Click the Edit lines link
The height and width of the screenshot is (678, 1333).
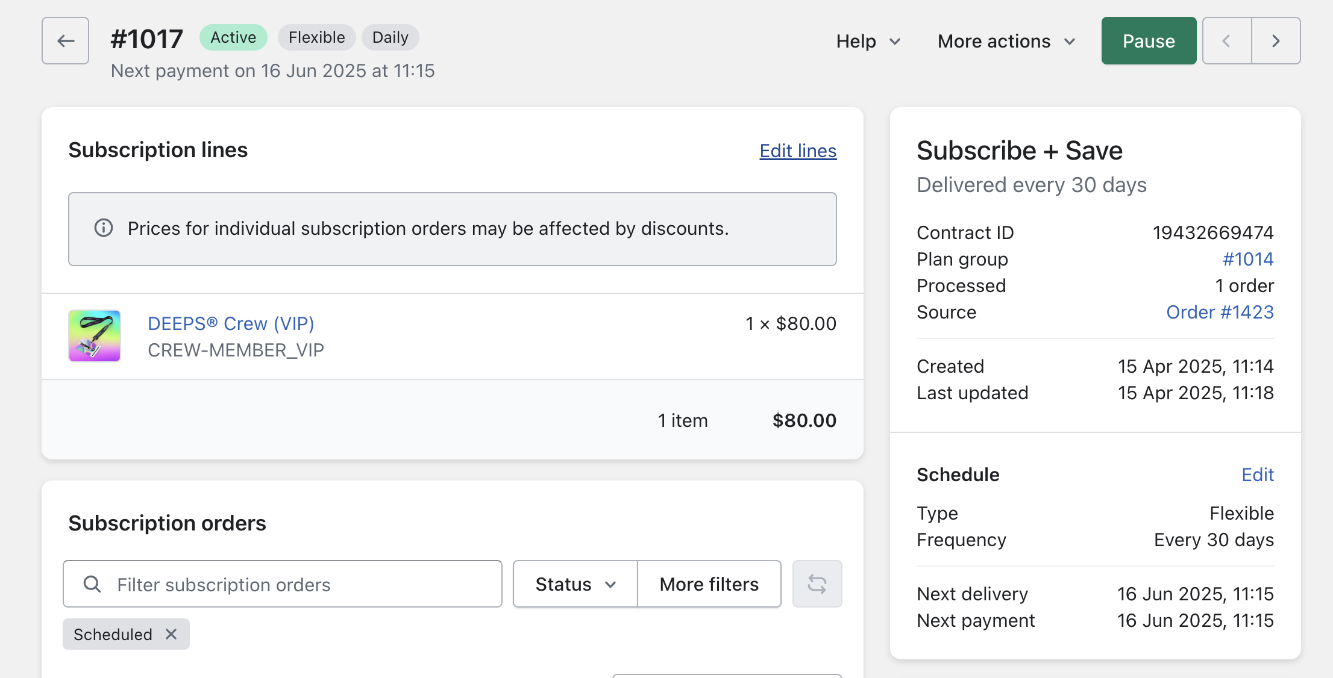point(797,151)
